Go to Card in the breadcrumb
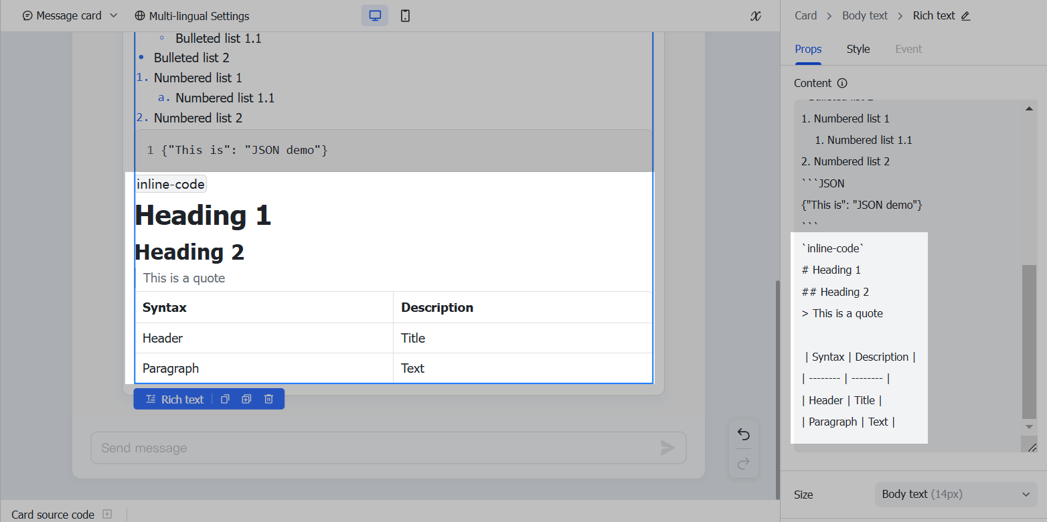The width and height of the screenshot is (1047, 522). click(805, 15)
